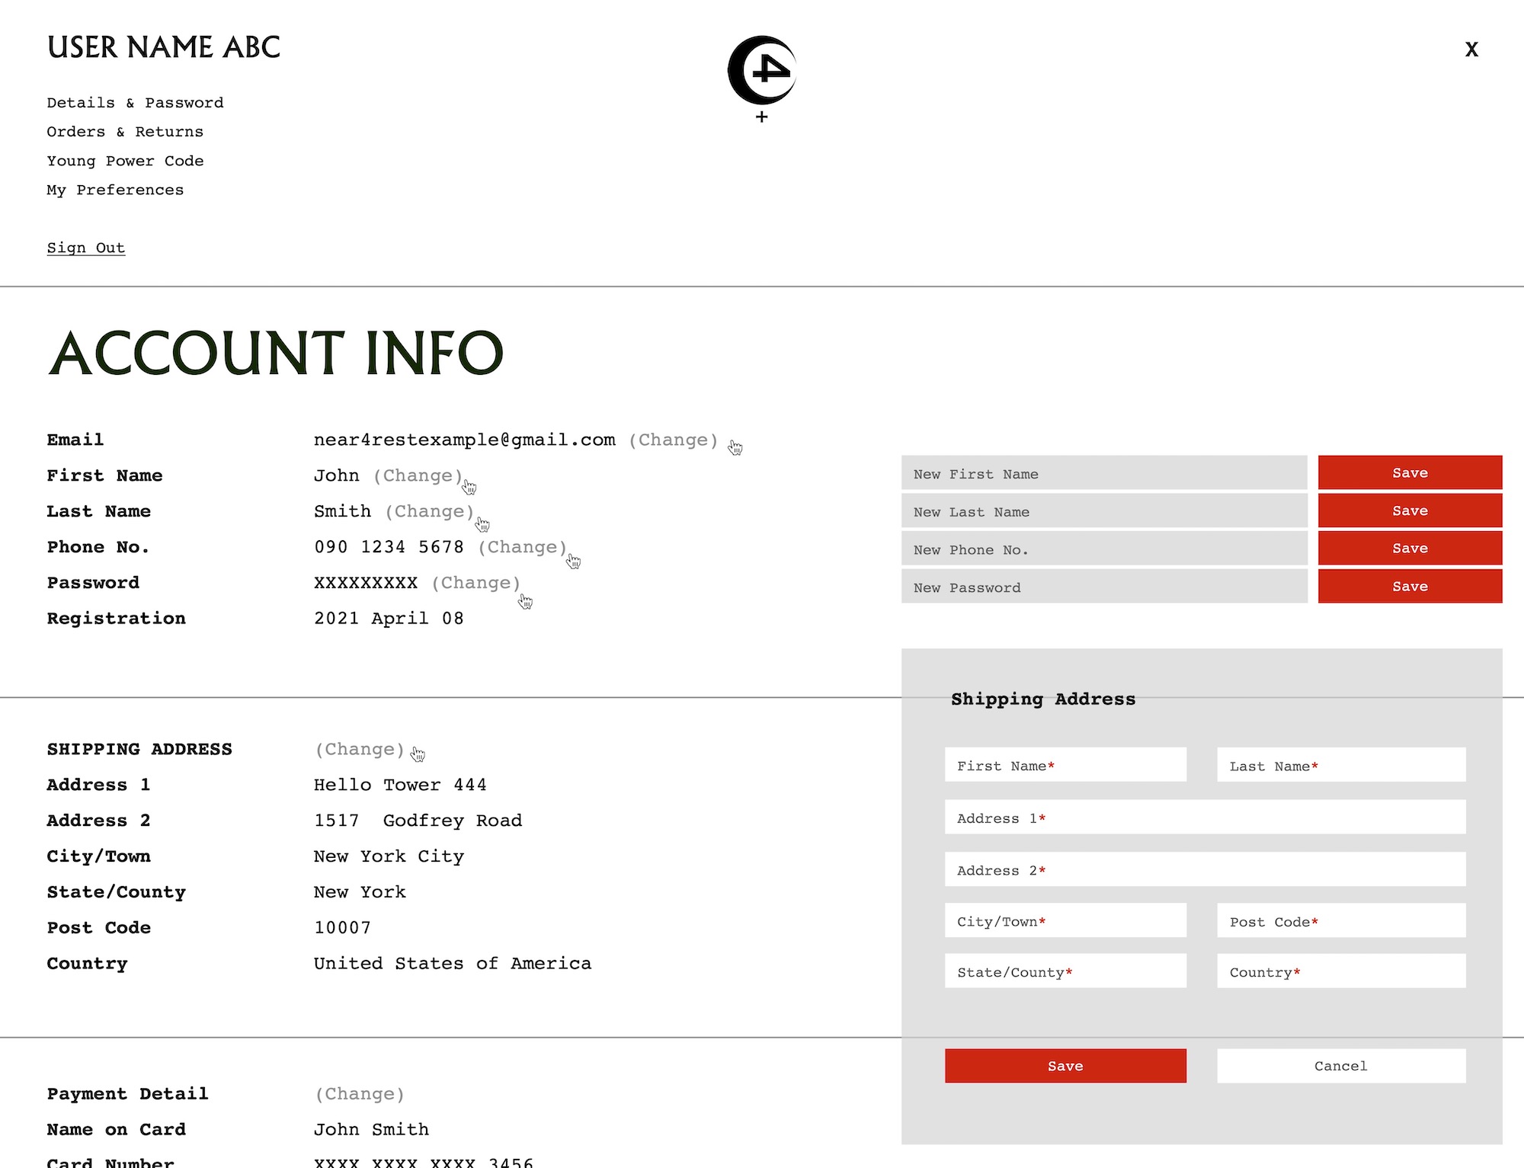This screenshot has width=1524, height=1168.
Task: Click the Shipping Address form title
Action: (1043, 699)
